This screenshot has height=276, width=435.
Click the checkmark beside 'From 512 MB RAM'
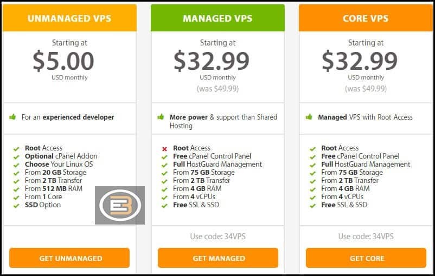click(16, 189)
